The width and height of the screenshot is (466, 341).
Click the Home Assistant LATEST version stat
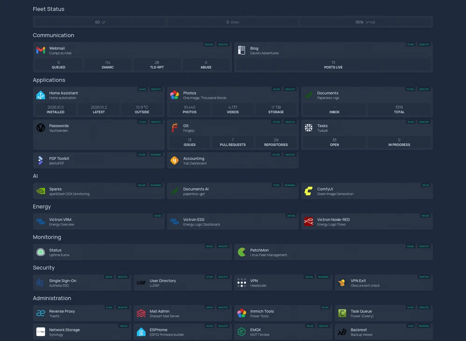point(99,109)
